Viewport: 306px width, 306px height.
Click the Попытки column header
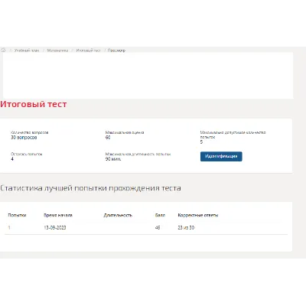17,215
